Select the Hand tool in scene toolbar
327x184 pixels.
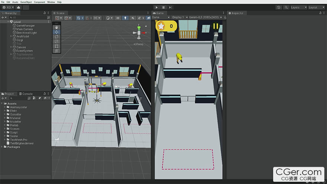point(56,28)
